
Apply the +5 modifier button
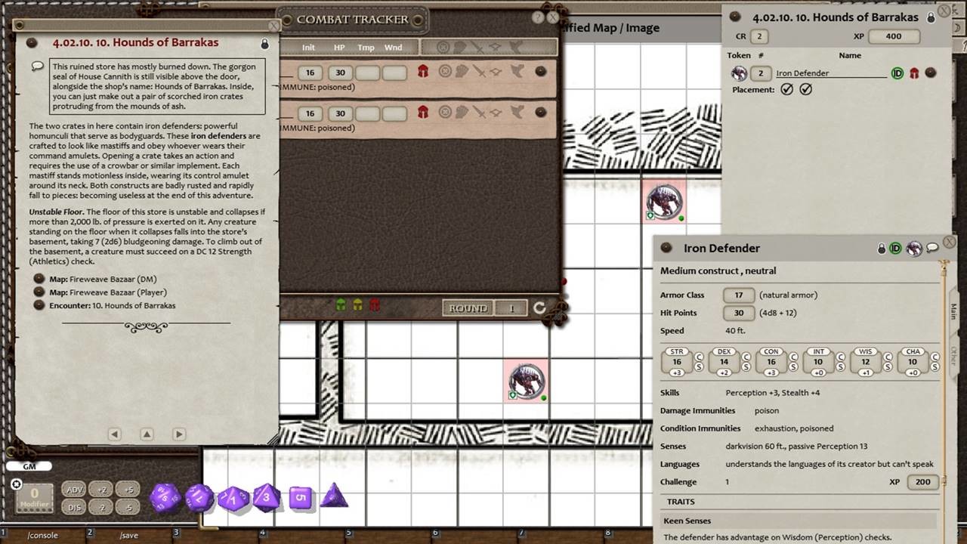click(128, 490)
